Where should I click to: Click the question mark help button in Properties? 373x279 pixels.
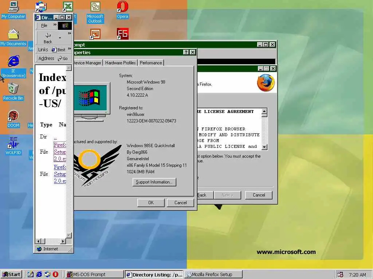pos(186,52)
